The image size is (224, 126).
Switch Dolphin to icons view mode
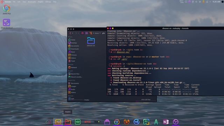coord(83,33)
